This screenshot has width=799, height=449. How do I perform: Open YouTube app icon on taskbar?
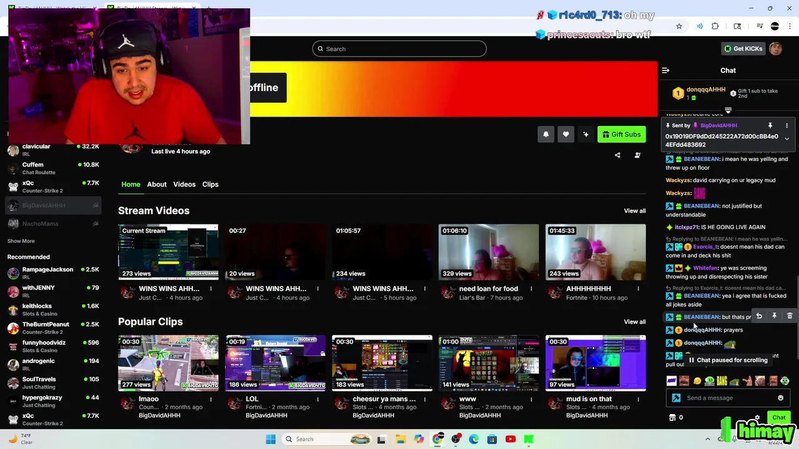[x=510, y=439]
